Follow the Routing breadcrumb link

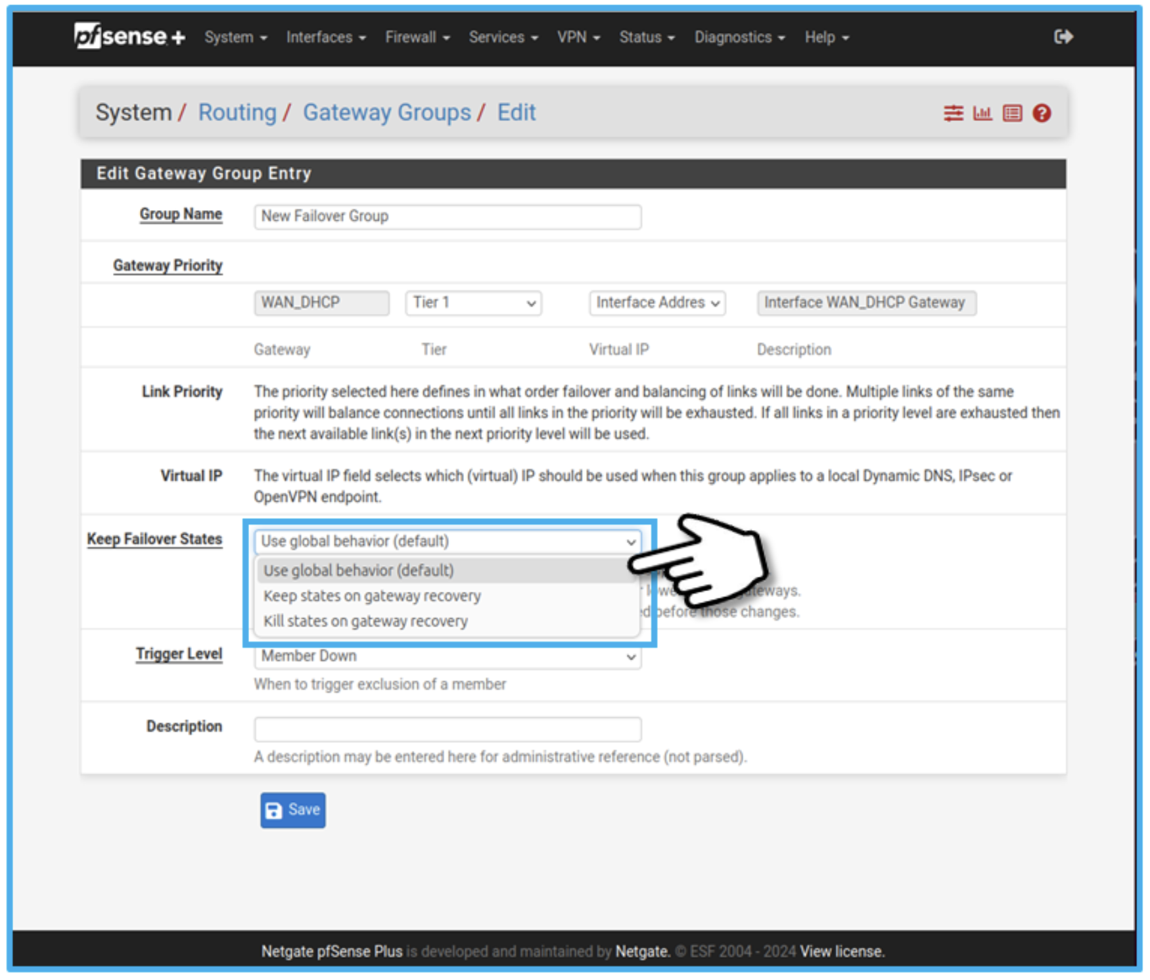click(237, 112)
